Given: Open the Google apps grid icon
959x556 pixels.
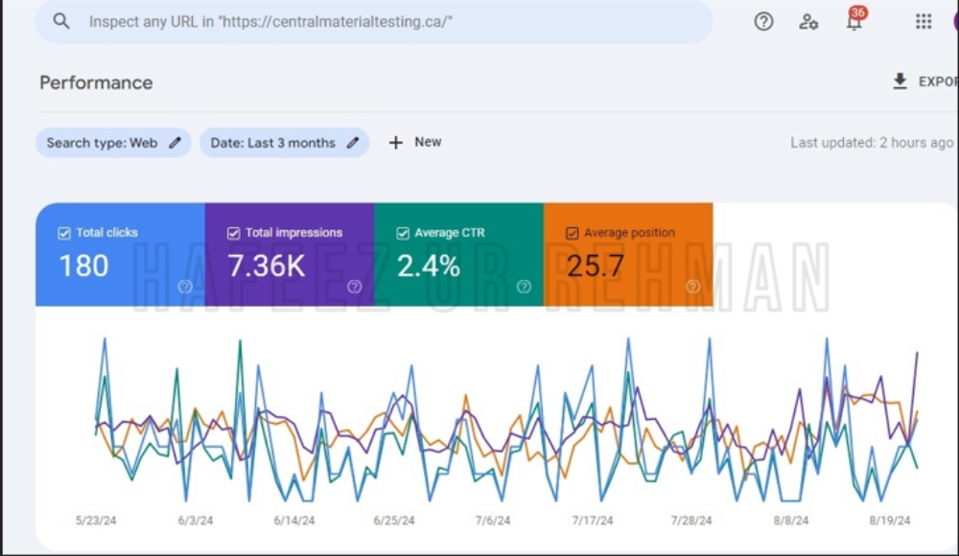Looking at the screenshot, I should pos(924,21).
